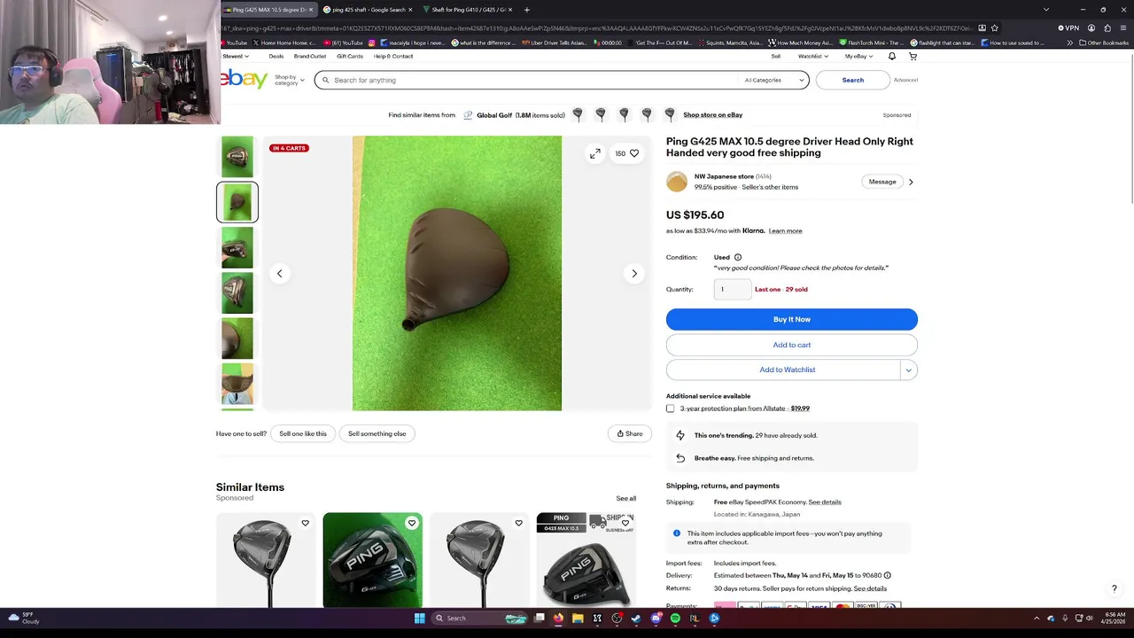
Task: Favorite the third Similar Items driver
Action: point(518,523)
